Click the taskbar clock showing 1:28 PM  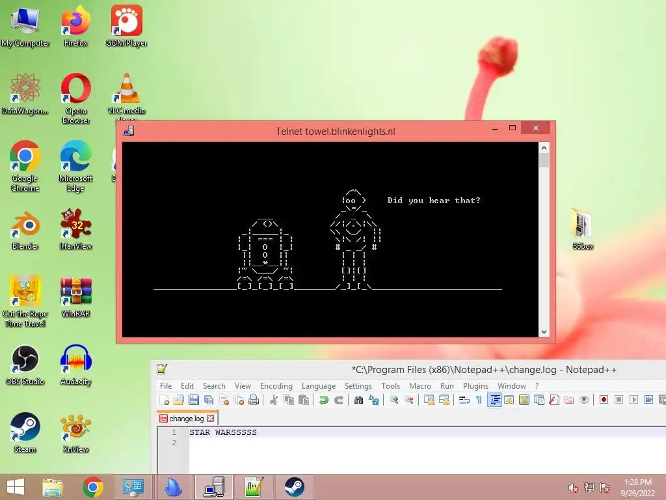(637, 488)
